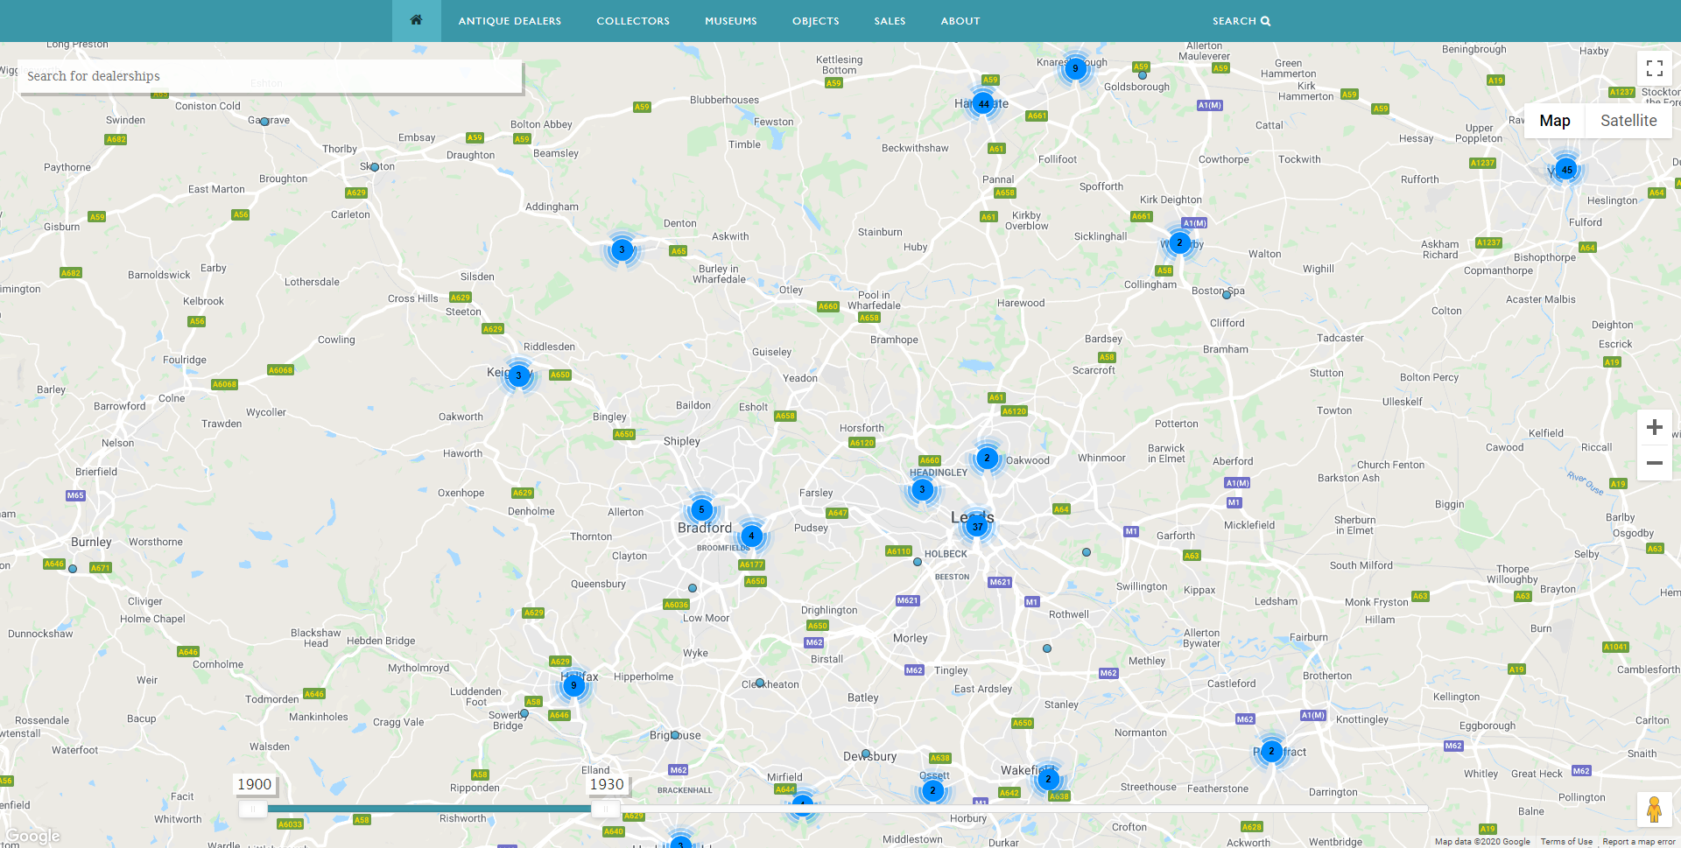1681x848 pixels.
Task: Click the home icon in navigation bar
Action: (x=416, y=20)
